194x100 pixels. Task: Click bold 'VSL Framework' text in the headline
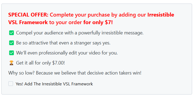(x=28, y=22)
